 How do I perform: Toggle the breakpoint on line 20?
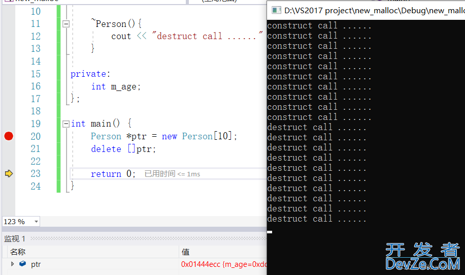pyautogui.click(x=9, y=136)
